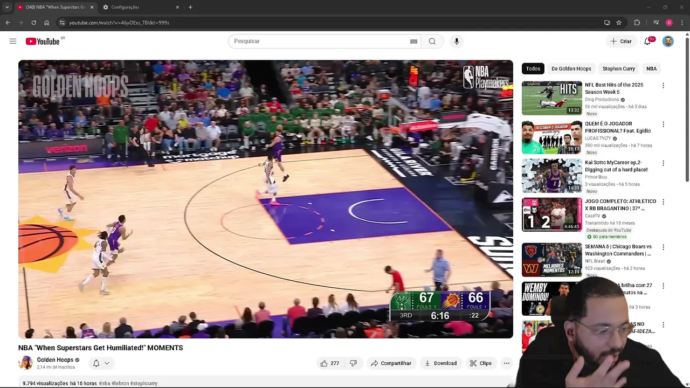Like the video with thumbs up
The width and height of the screenshot is (690, 388).
click(329, 363)
